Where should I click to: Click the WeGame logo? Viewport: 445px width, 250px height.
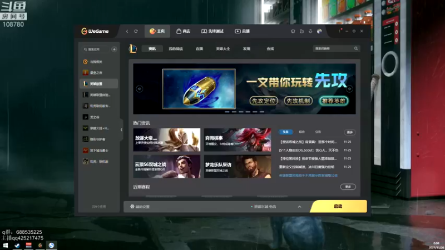tap(95, 31)
